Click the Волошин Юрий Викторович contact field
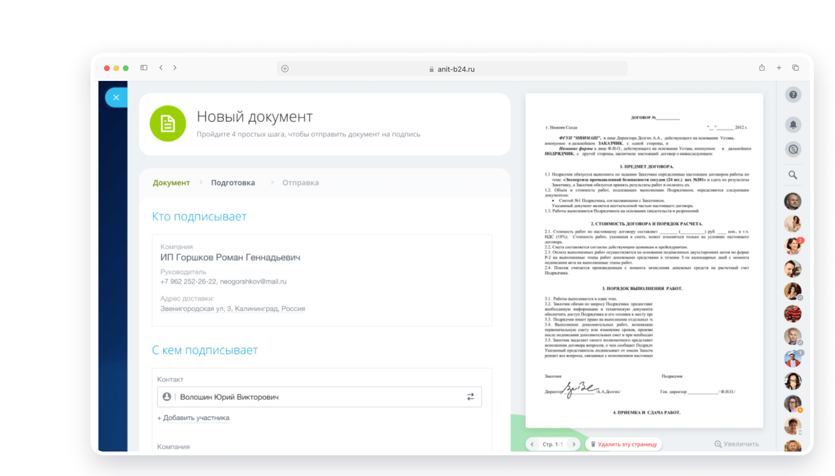The width and height of the screenshot is (835, 476). click(x=311, y=397)
